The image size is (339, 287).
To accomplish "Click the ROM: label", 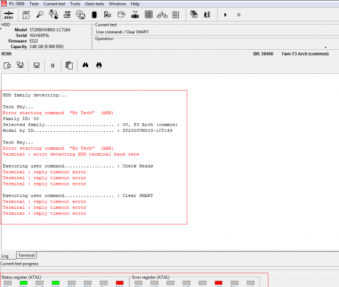I will [x=7, y=54].
